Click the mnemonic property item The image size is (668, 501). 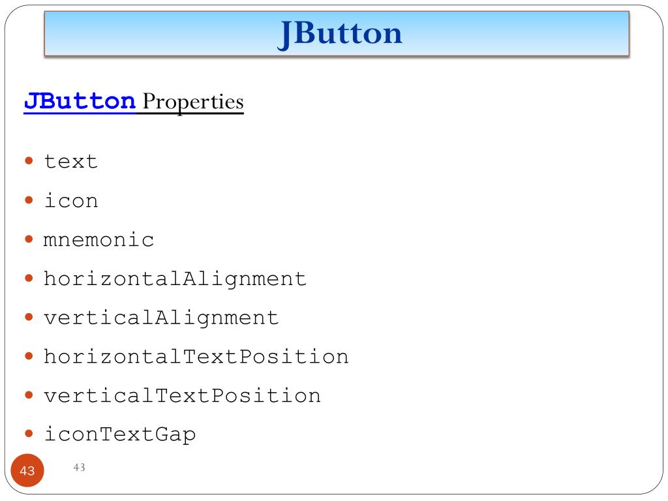tap(99, 240)
